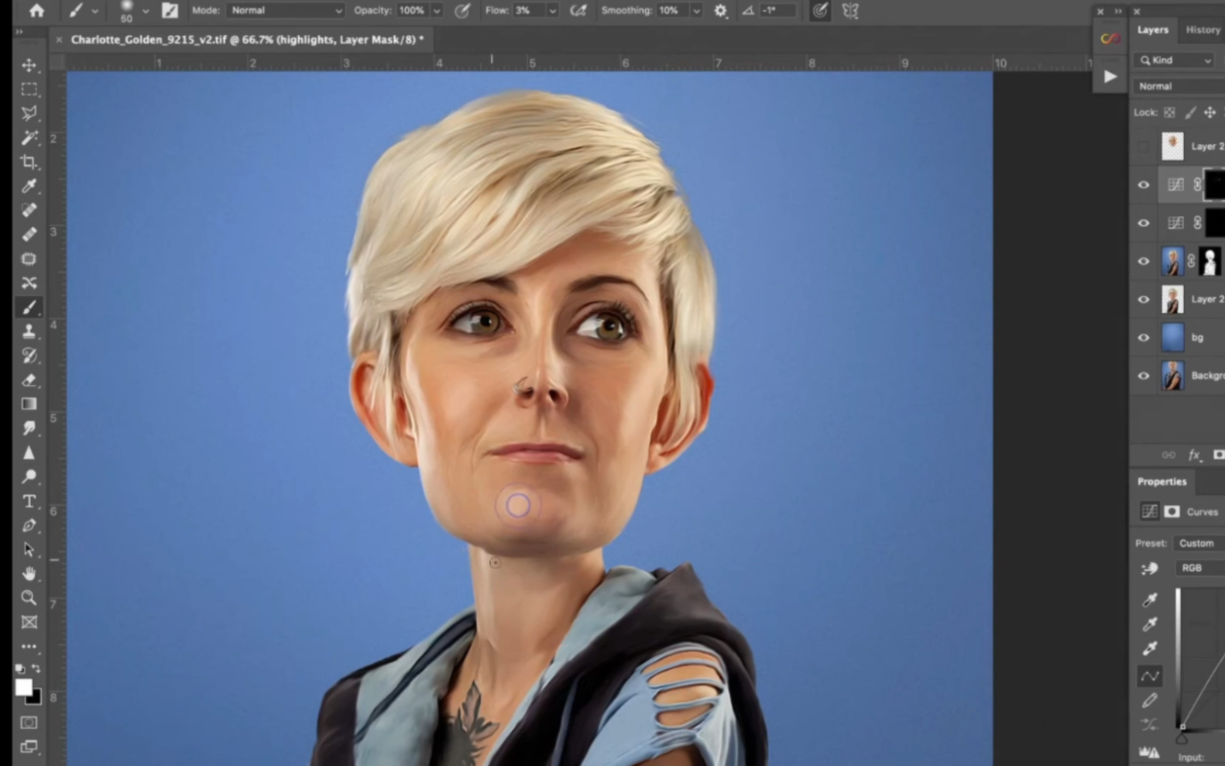Open the brush Mode dropdown
1225x766 pixels.
(286, 11)
